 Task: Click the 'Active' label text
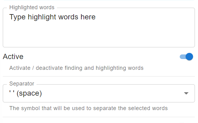click(13, 57)
